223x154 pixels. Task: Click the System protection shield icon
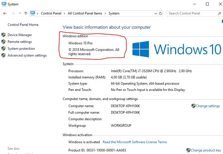(3, 49)
